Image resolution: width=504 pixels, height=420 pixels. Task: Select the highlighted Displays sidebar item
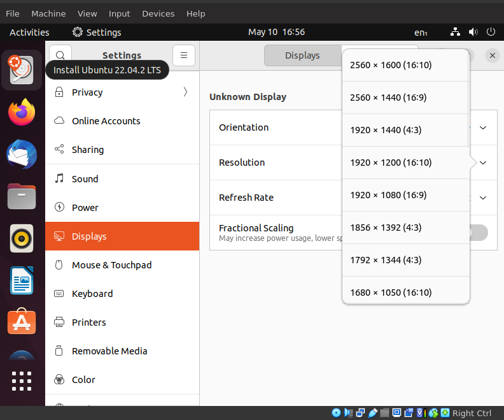tap(122, 236)
